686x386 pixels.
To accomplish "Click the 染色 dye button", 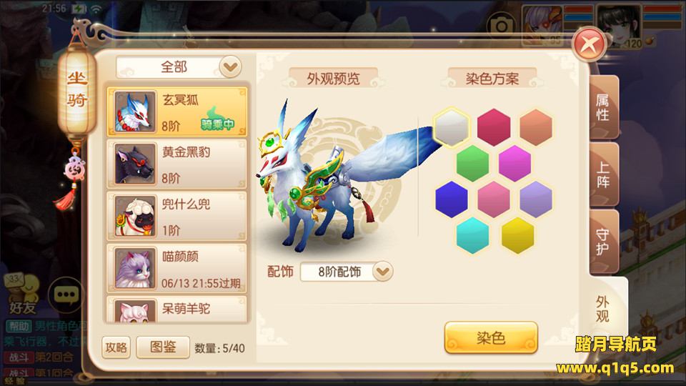I will click(491, 337).
